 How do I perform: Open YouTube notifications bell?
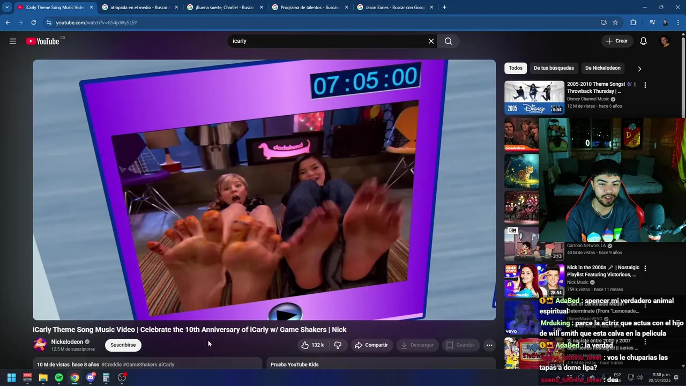point(644,41)
